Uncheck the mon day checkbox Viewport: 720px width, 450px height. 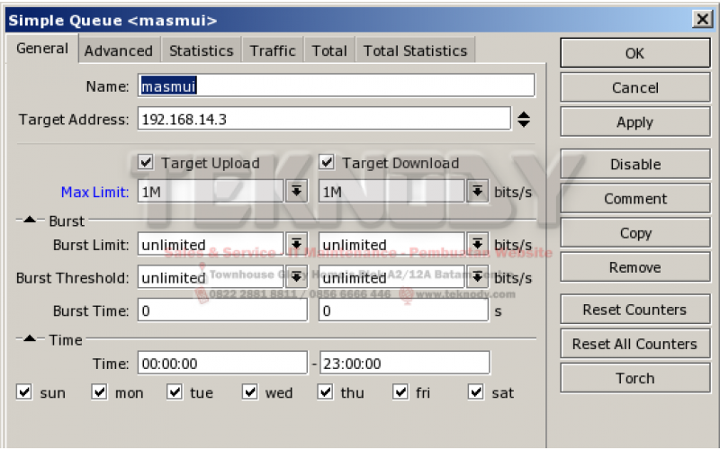click(99, 392)
